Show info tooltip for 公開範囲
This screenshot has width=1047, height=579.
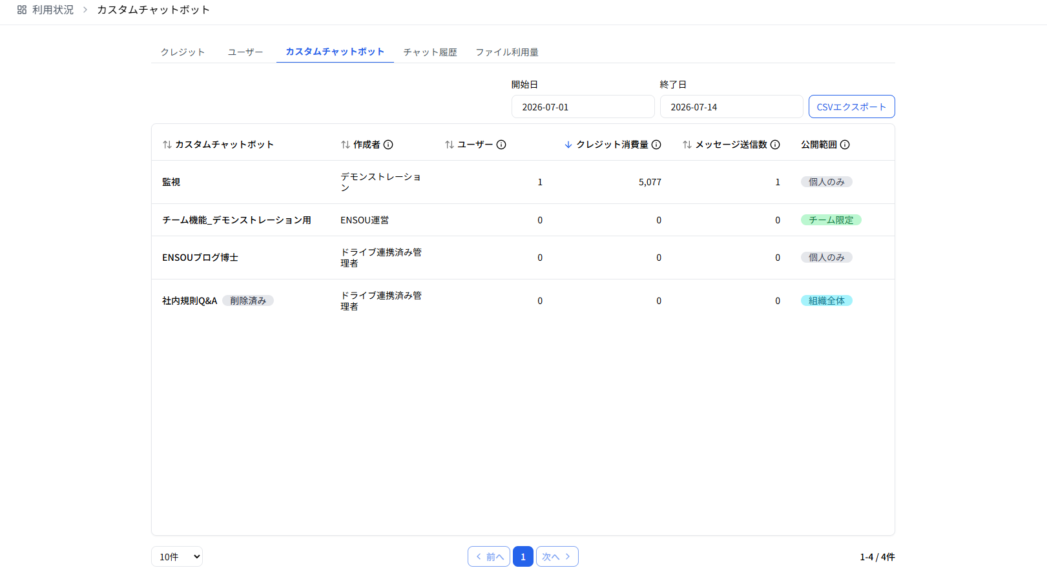pos(845,145)
